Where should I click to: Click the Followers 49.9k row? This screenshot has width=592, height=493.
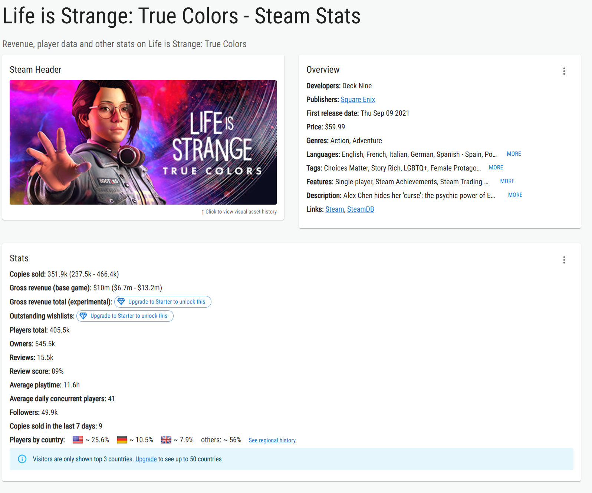pyautogui.click(x=34, y=412)
